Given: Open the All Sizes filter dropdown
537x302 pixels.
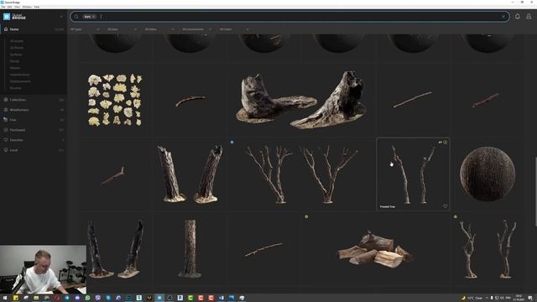Looking at the screenshot, I should (x=123, y=29).
